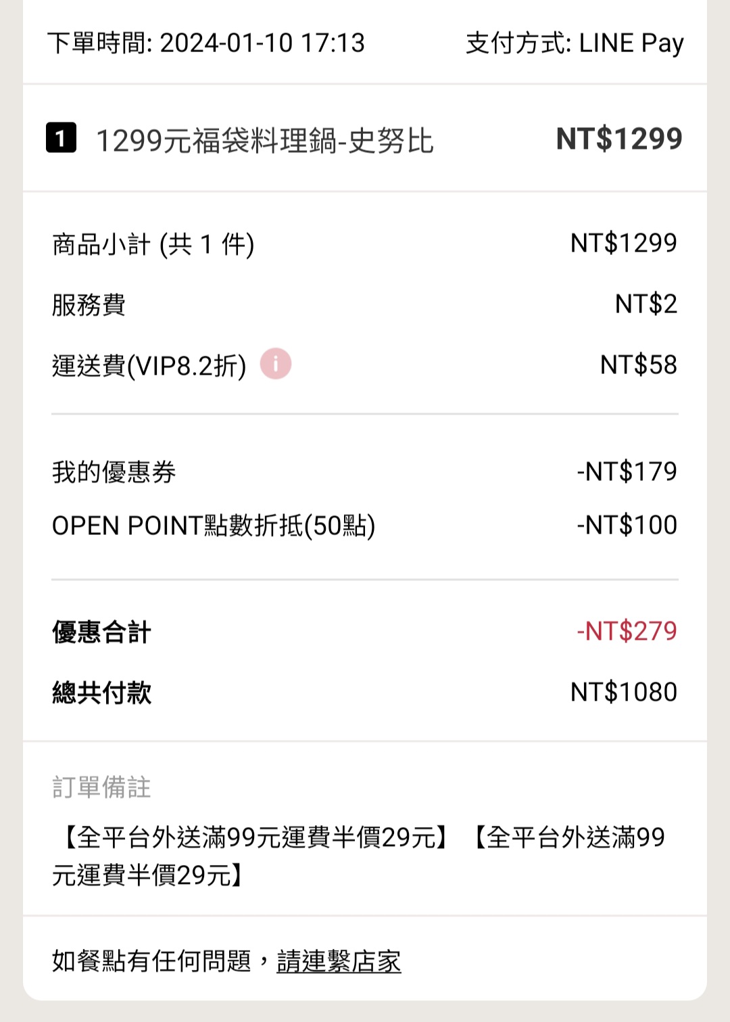Tap the black quantity badge showing 1
730x1022 pixels.
pos(61,138)
